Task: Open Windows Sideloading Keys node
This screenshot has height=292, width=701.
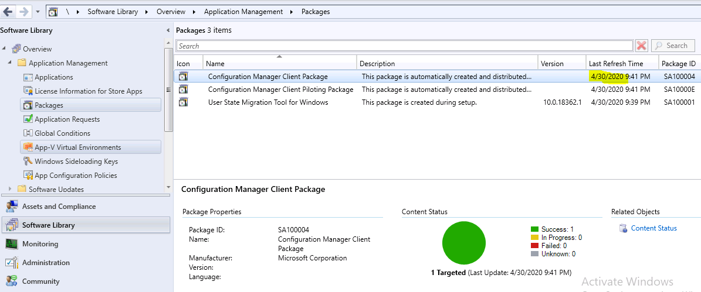Action: pyautogui.click(x=76, y=162)
